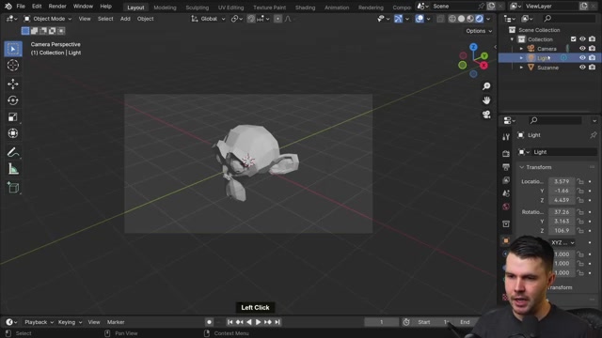
Task: Activate the Move tool
Action: (13, 84)
